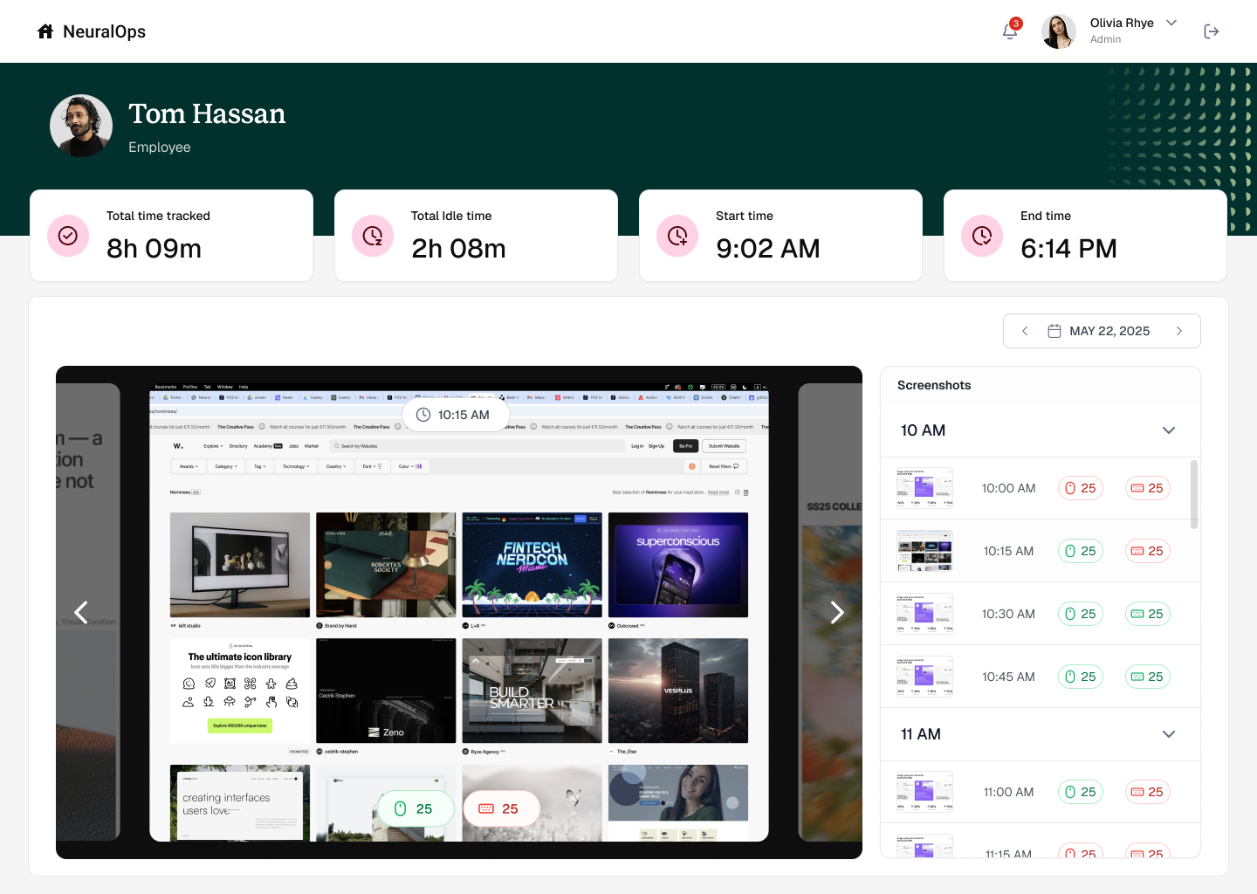The image size is (1257, 894).
Task: Go to the previous date
Action: tap(1025, 331)
